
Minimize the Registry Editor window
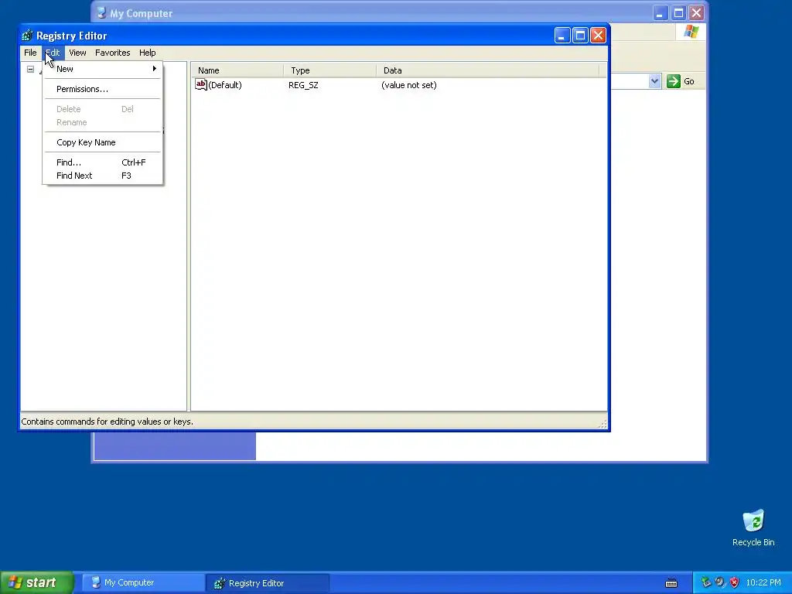pos(562,36)
